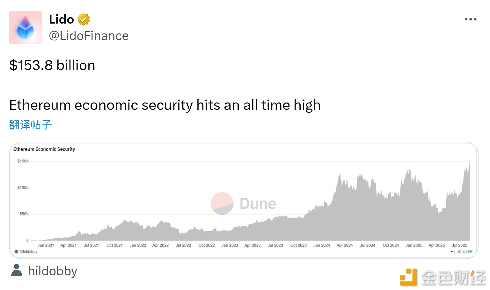
Task: Open the hildobby author name link
Action: point(53,271)
